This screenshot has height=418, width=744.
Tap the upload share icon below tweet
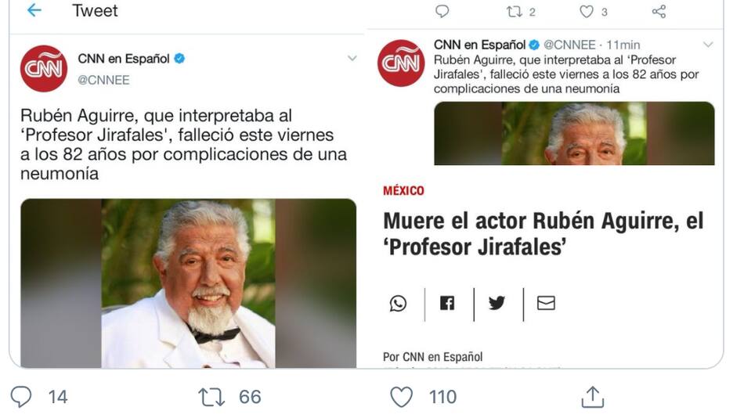coord(592,397)
